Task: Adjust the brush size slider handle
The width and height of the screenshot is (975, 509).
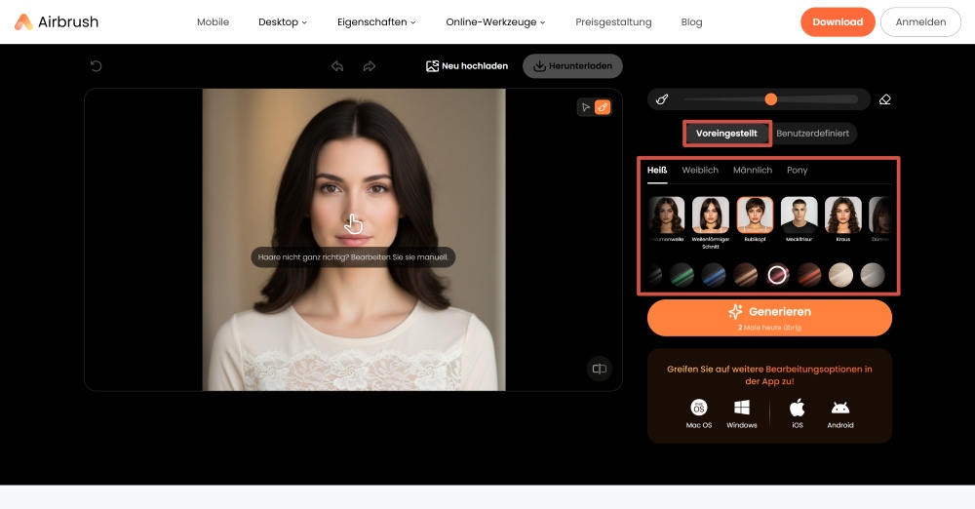Action: [771, 99]
